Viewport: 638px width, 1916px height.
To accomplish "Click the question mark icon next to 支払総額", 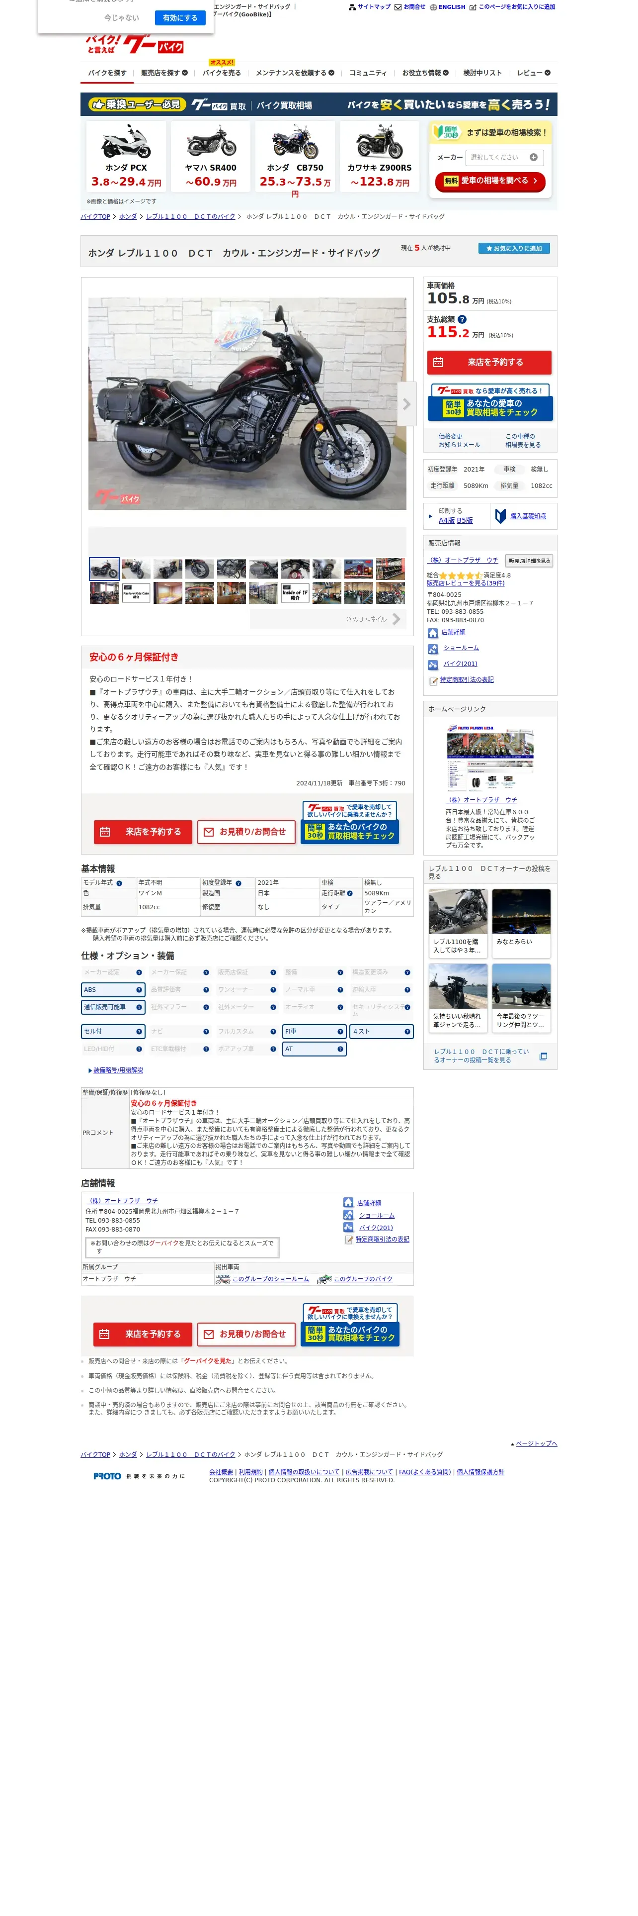I will (x=462, y=319).
